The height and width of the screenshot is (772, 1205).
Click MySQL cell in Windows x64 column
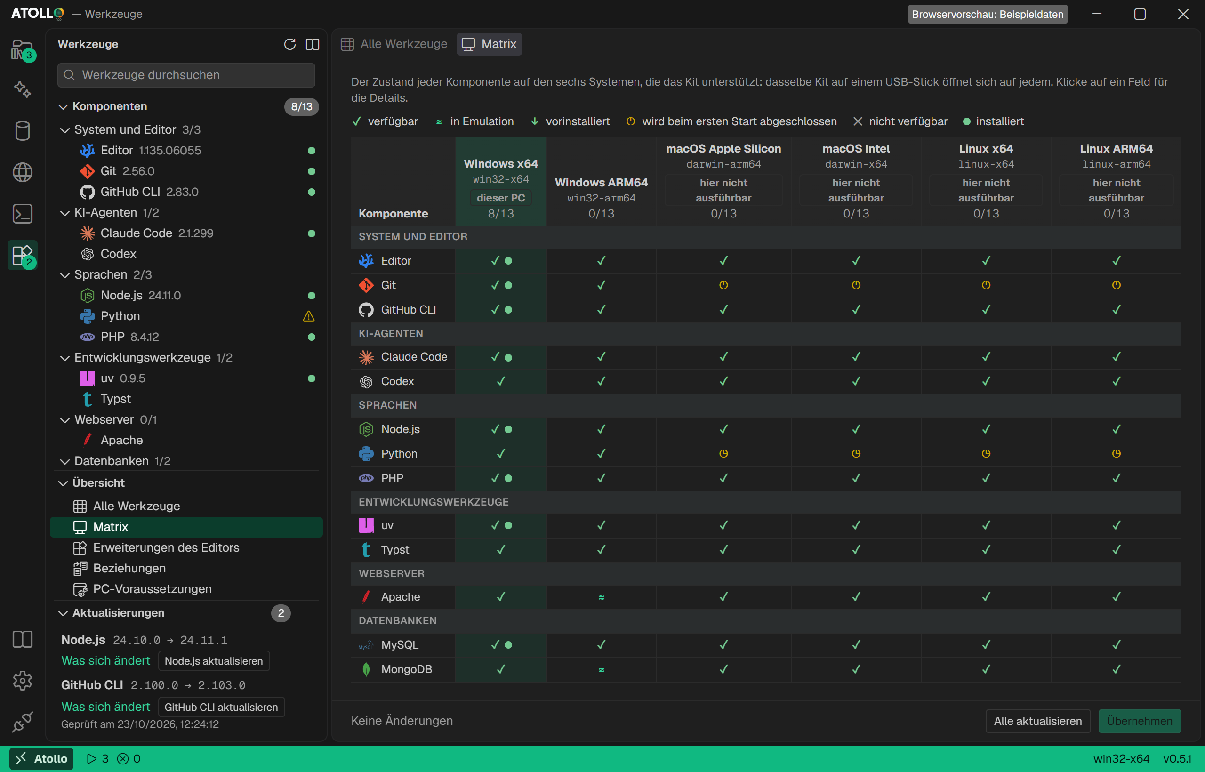pyautogui.click(x=501, y=645)
